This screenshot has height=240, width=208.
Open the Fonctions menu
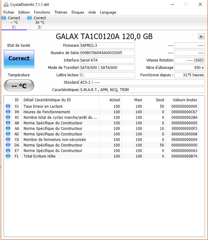pos(42,12)
